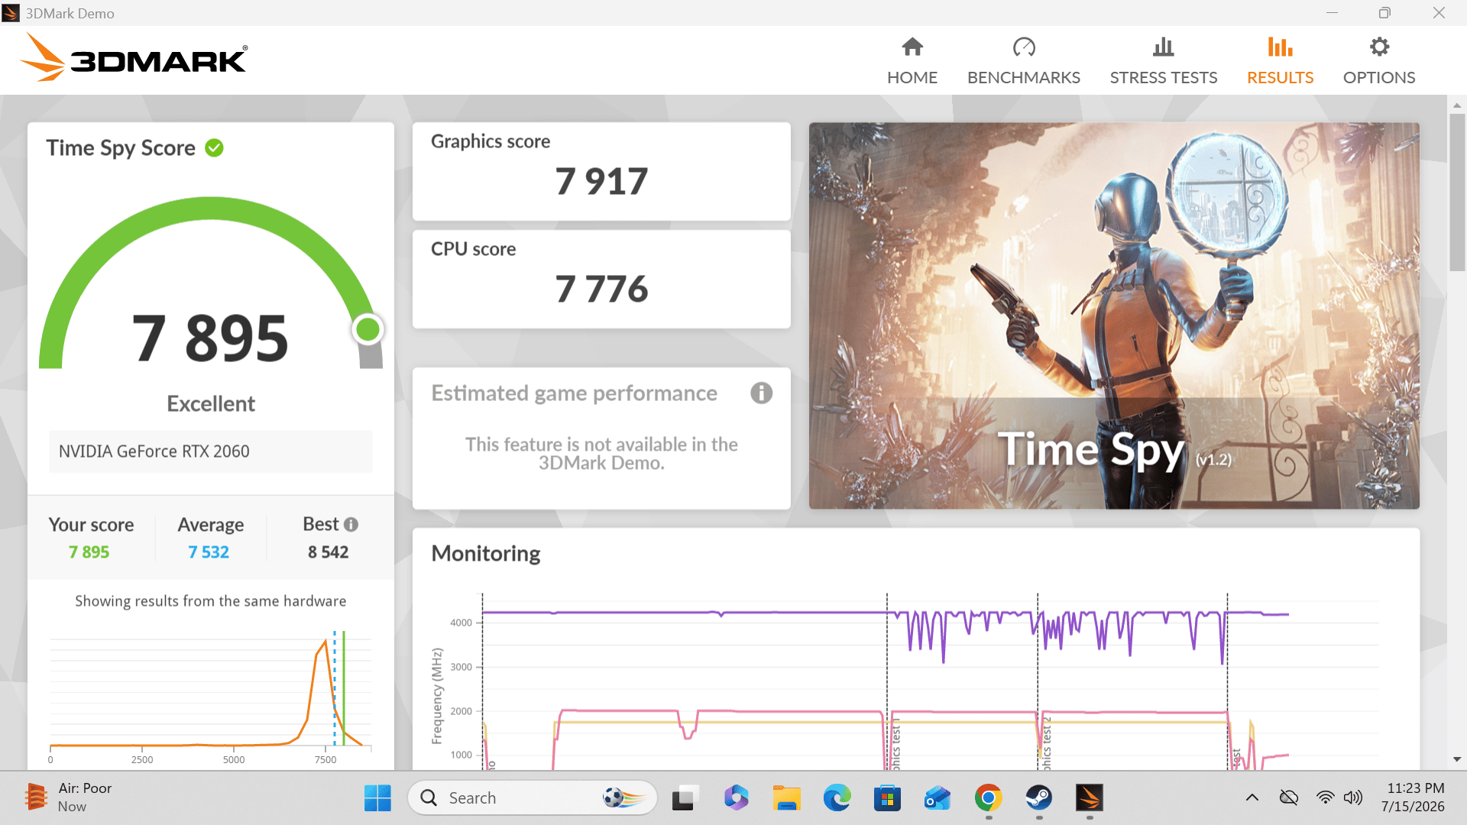Click the Excellent rating label

pos(211,403)
